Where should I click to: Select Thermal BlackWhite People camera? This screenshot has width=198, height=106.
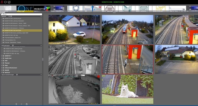[x=22, y=42]
